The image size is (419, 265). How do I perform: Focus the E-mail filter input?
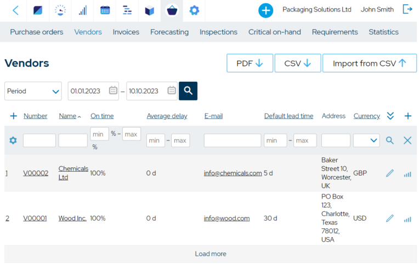(233, 140)
